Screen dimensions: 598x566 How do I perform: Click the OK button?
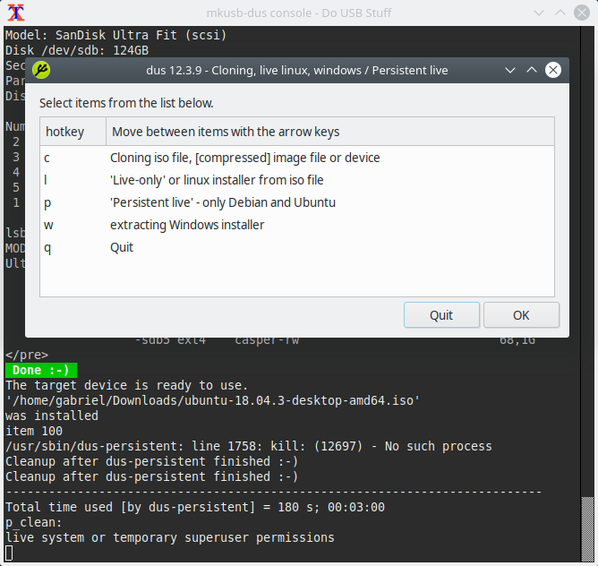521,315
